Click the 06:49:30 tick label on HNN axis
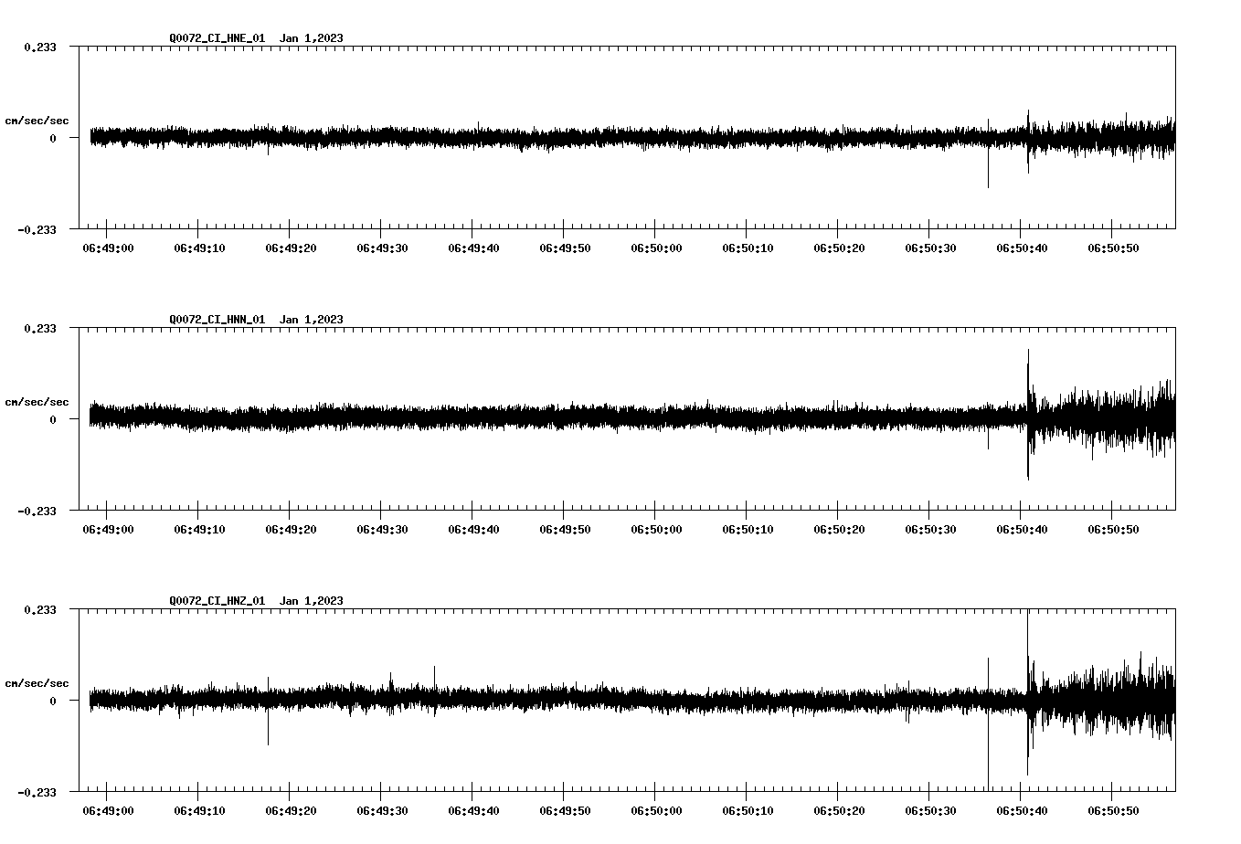The width and height of the screenshot is (1241, 844). point(384,527)
